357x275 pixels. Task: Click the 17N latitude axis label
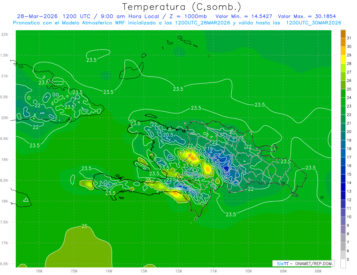coord(5,243)
